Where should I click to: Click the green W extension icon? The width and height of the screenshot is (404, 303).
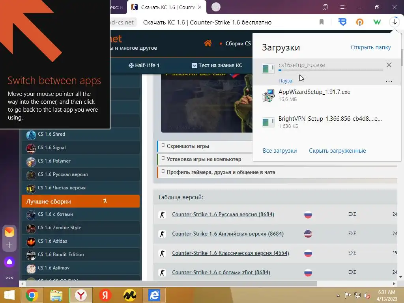[x=377, y=22]
